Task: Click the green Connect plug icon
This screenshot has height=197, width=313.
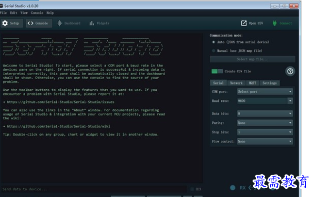Action: pos(275,23)
